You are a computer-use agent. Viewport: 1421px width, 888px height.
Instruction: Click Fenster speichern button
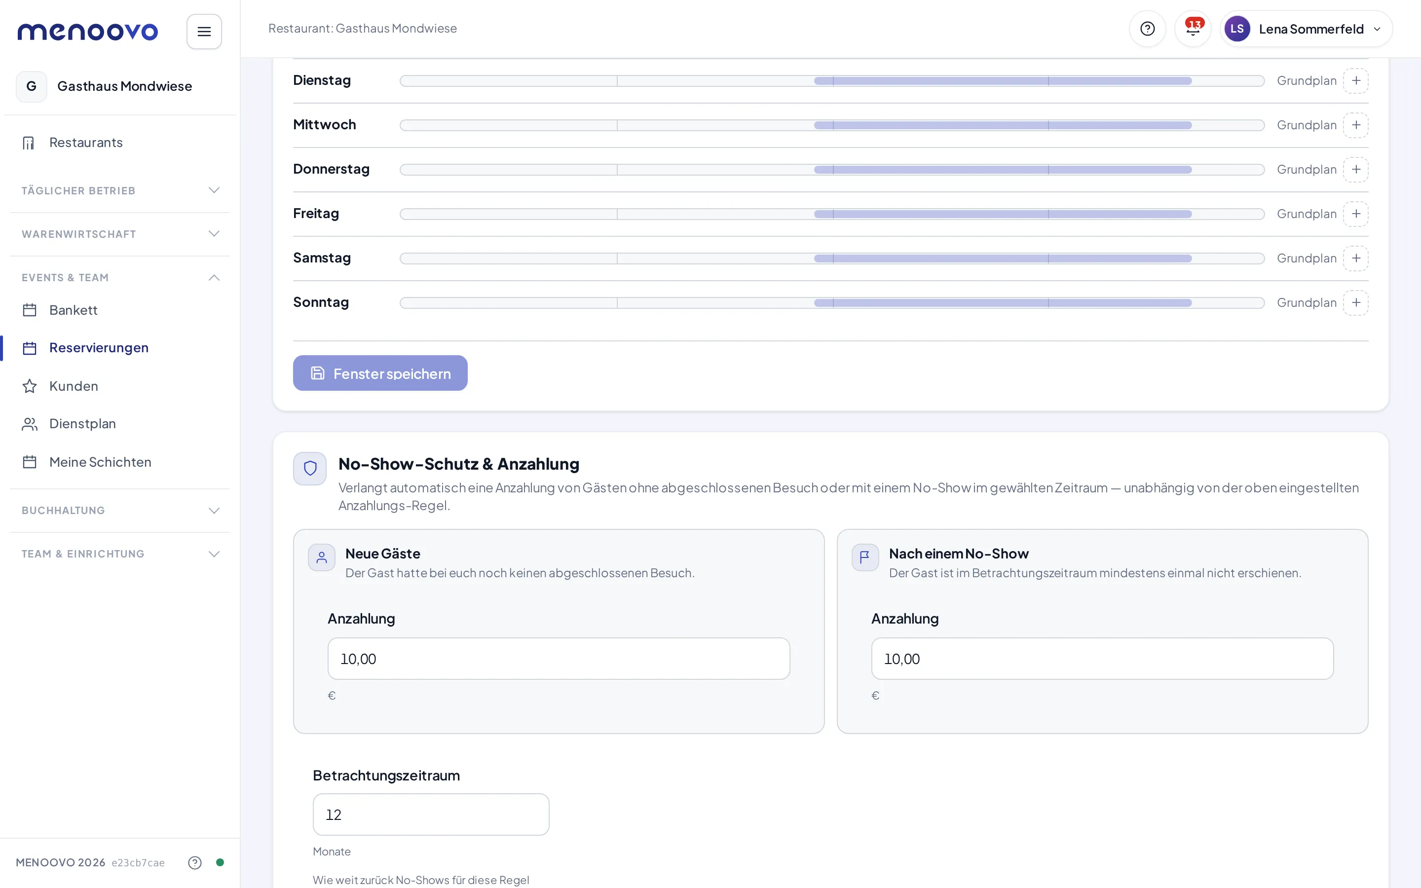380,373
